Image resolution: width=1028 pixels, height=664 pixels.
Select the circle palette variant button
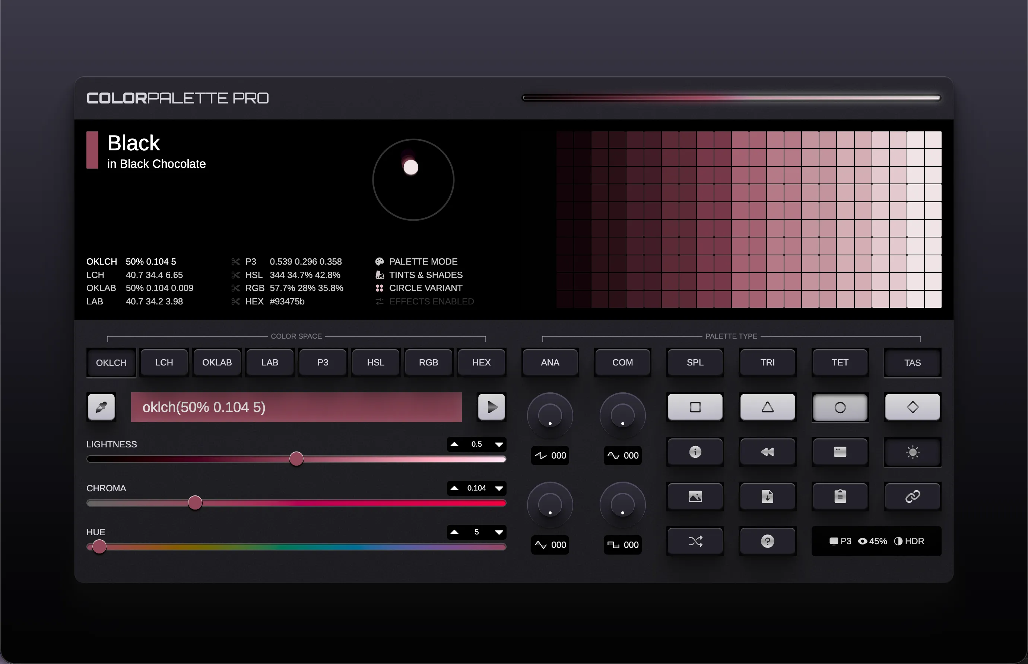click(840, 407)
